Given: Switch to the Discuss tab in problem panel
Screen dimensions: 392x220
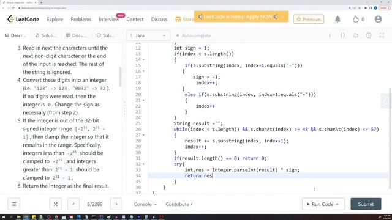Looking at the screenshot, I should click(x=76, y=35).
